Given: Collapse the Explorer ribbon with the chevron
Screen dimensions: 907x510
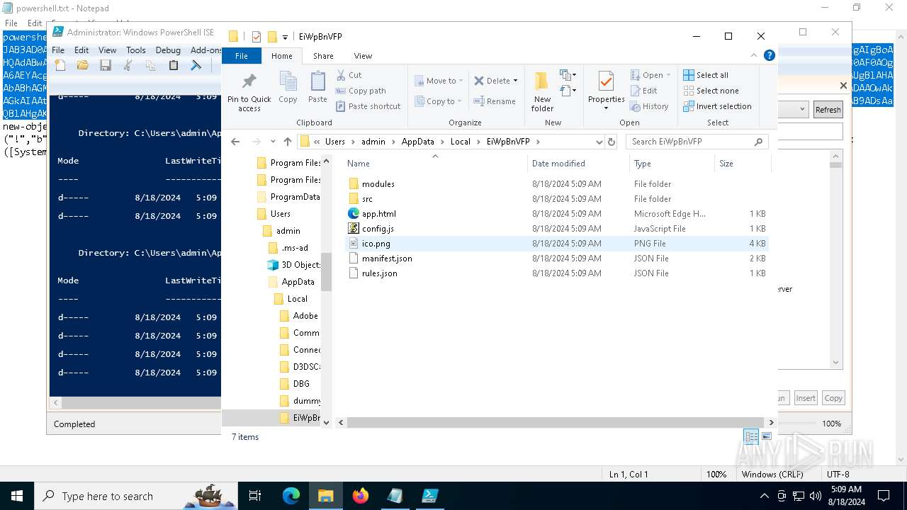Looking at the screenshot, I should (755, 55).
